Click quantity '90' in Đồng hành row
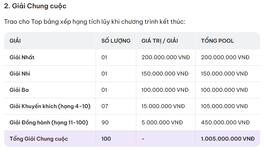This screenshot has height=150, width=265. [105, 123]
